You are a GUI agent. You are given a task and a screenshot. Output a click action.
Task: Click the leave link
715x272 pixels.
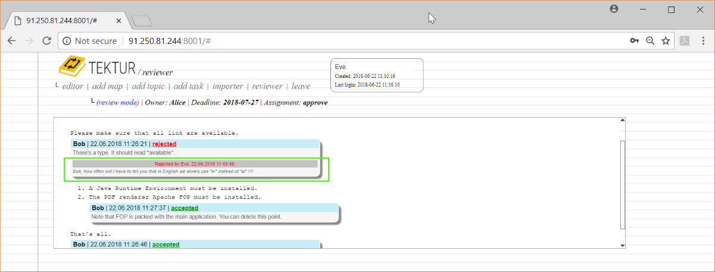coord(301,87)
